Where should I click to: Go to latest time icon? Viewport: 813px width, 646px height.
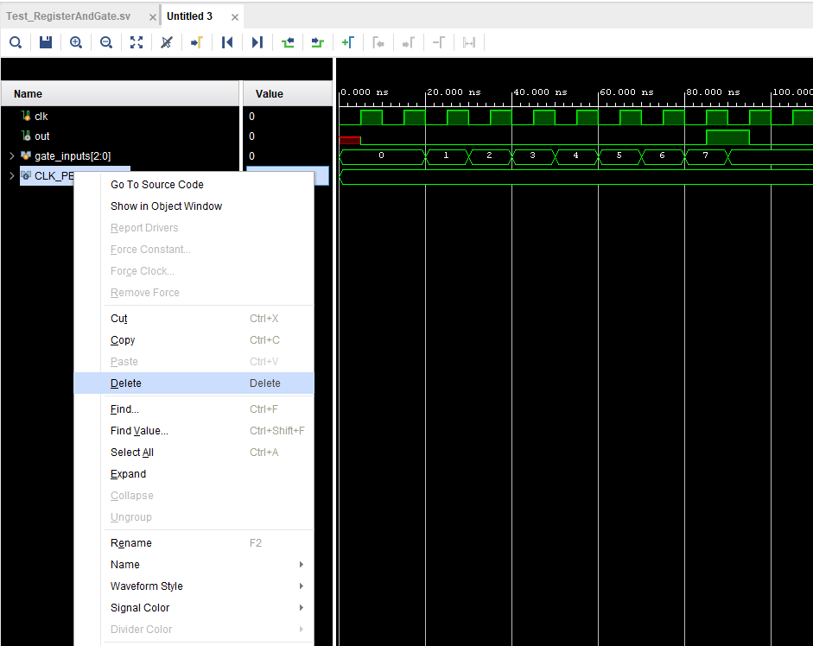coord(257,42)
